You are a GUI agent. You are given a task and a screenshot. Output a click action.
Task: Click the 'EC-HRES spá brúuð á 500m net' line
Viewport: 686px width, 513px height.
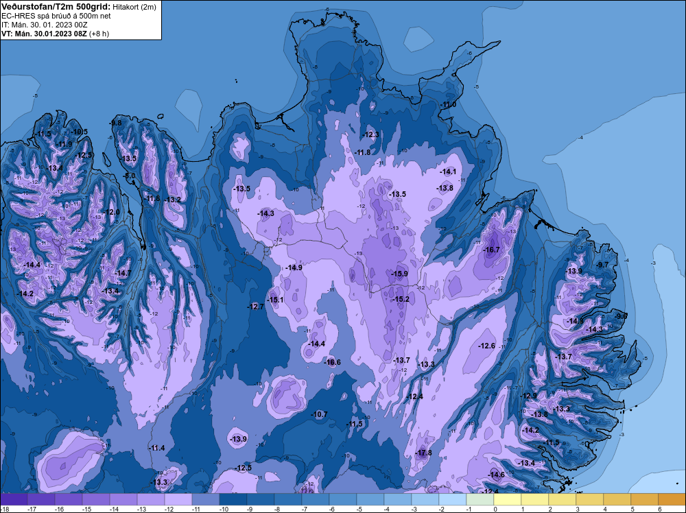point(56,16)
